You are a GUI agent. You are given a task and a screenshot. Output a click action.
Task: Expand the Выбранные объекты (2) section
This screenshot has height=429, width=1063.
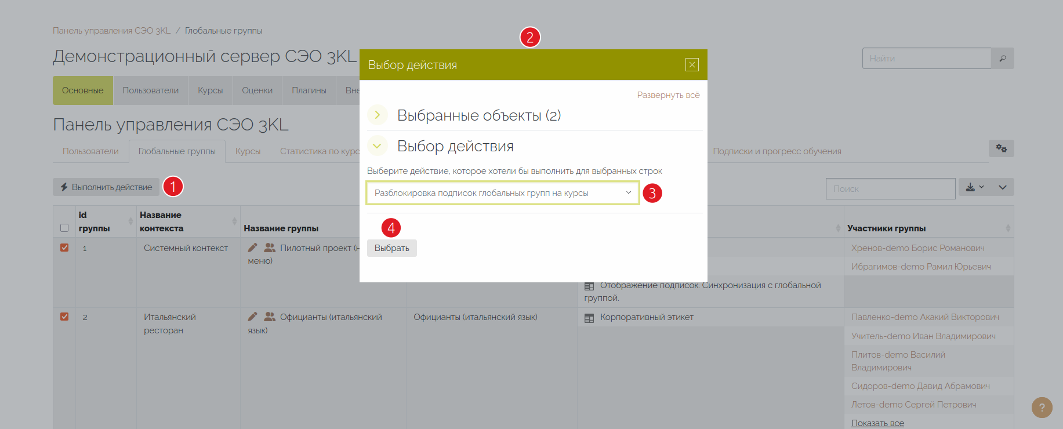tap(378, 115)
